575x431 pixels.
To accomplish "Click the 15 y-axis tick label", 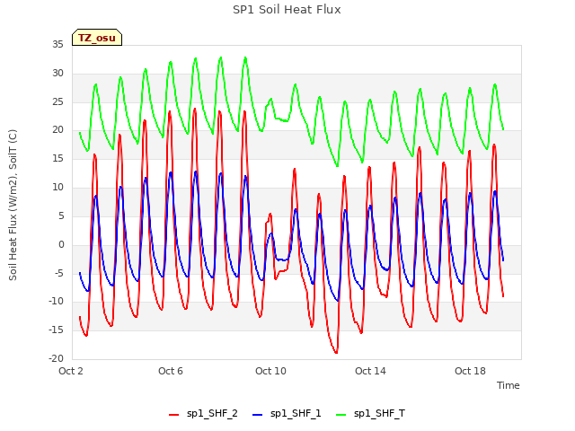I will tap(57, 158).
